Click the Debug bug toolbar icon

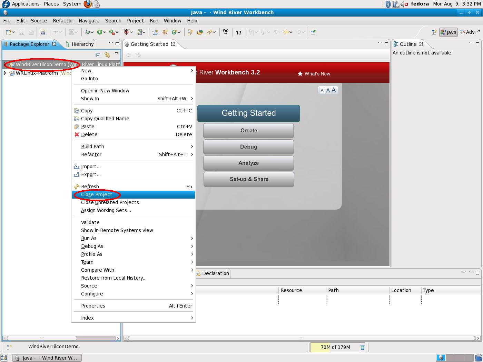click(88, 32)
